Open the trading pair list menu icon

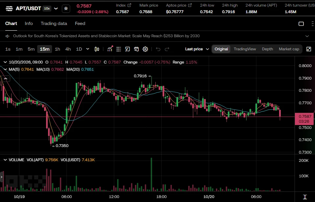[x=9, y=9]
